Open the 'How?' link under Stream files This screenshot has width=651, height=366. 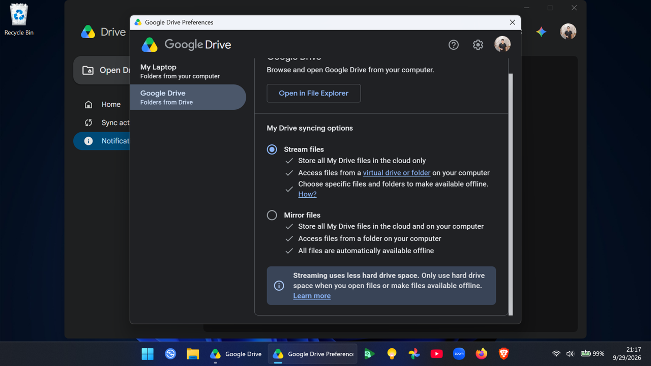307,194
